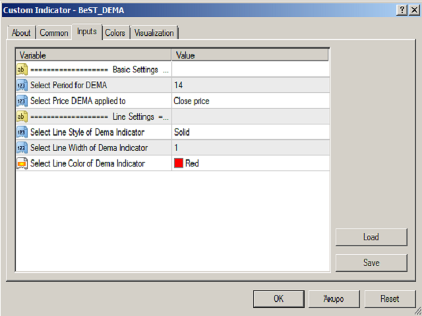Switch to the Common tab
This screenshot has height=316, width=422.
(x=54, y=33)
